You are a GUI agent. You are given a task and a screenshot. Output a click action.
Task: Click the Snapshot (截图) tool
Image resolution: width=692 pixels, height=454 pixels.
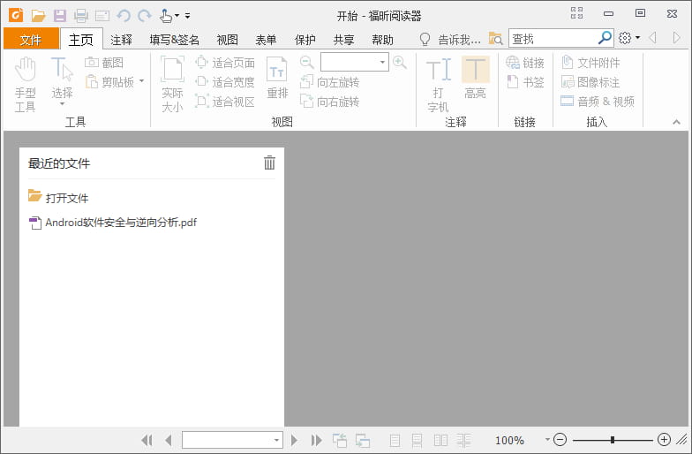104,63
